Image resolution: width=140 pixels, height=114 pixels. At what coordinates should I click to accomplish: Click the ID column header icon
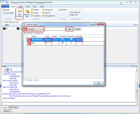click(x=4, y=28)
